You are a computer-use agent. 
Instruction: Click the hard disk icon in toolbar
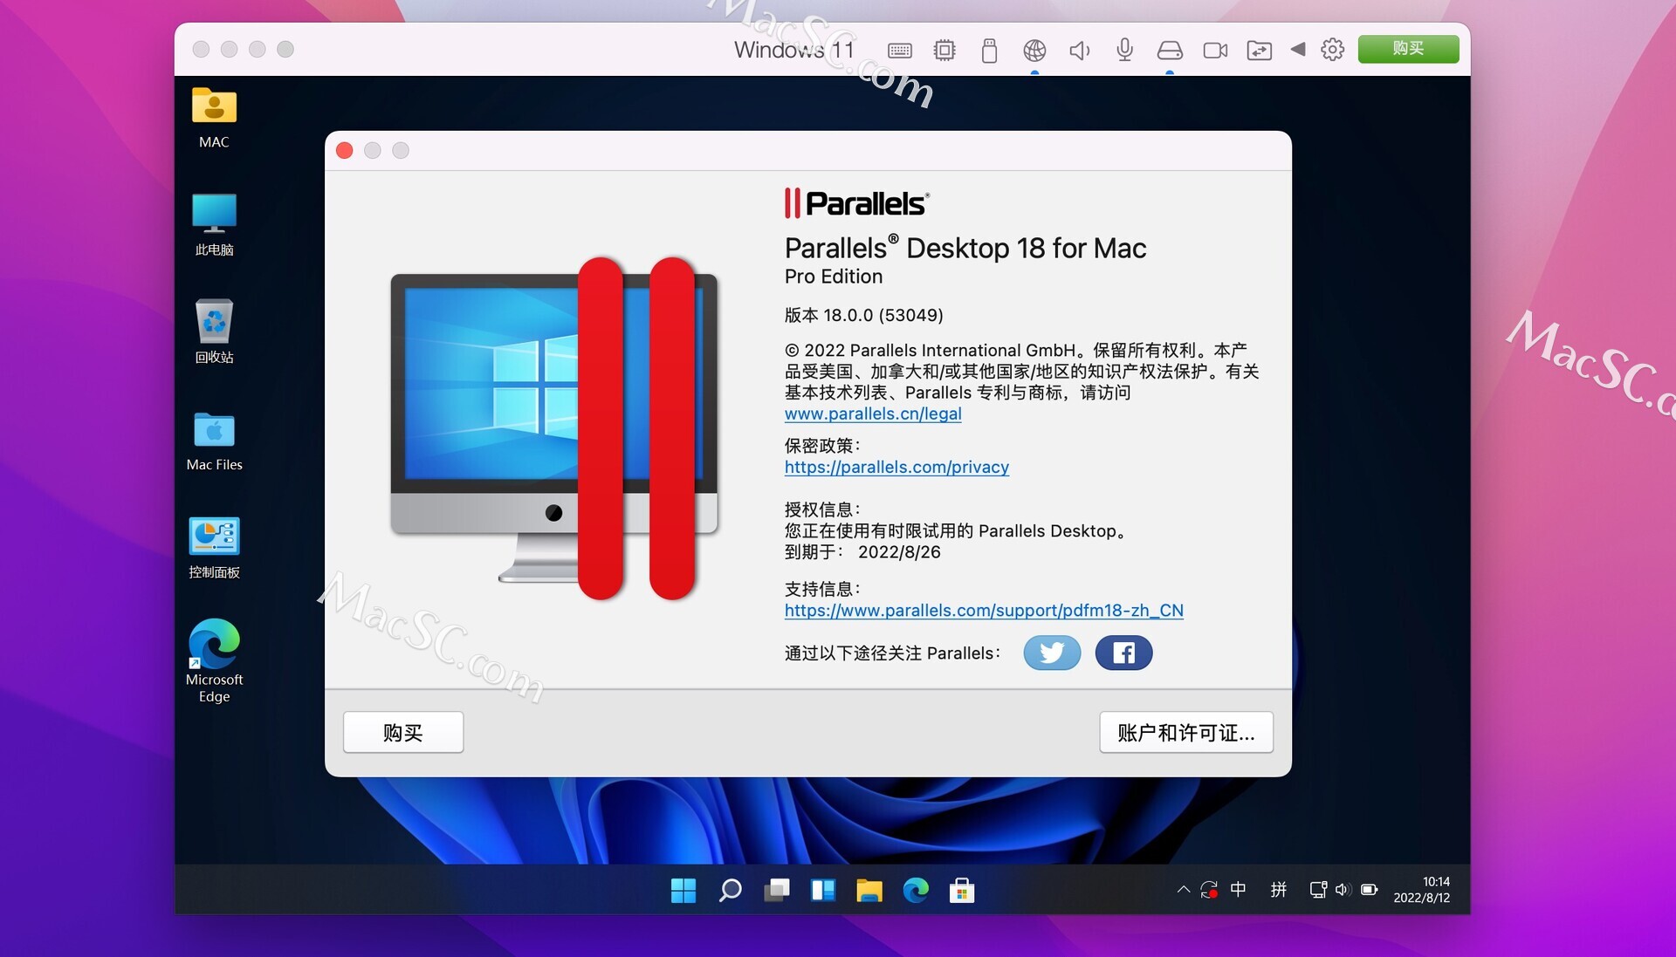tap(1170, 50)
